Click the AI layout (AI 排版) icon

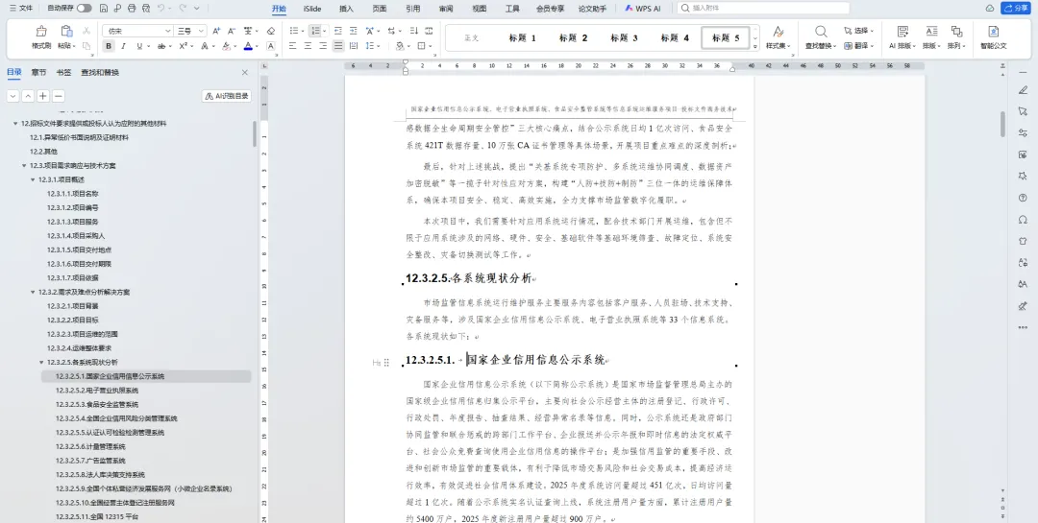point(902,31)
